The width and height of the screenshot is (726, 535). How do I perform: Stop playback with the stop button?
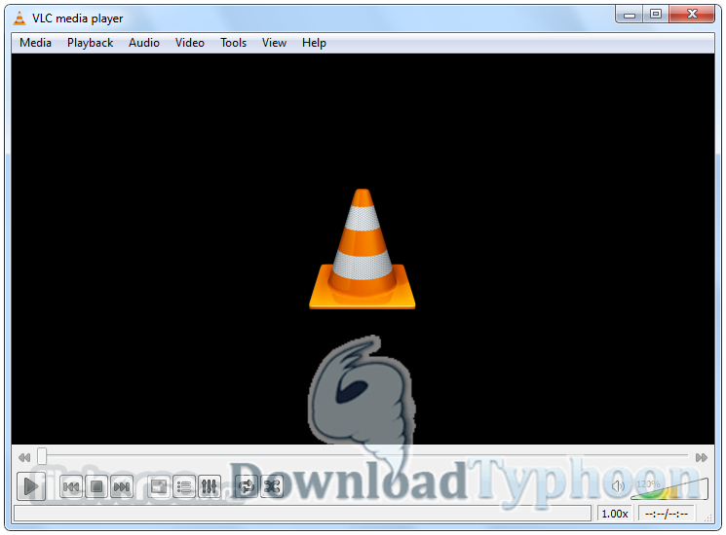point(96,486)
